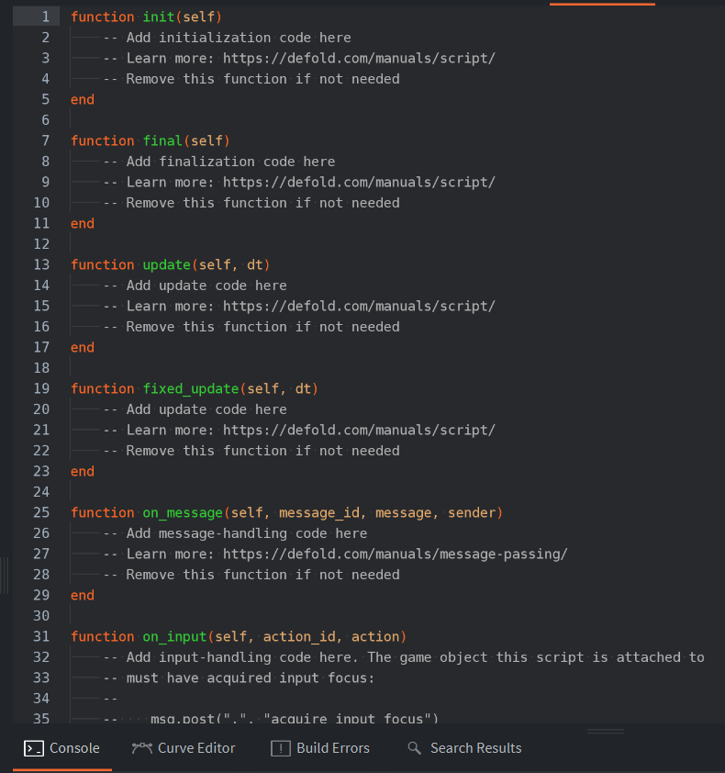The width and height of the screenshot is (725, 773).
Task: Open the Console tab
Action: point(62,748)
